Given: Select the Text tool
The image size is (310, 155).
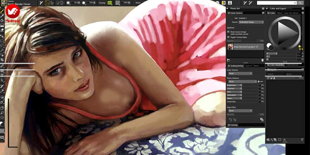Looking at the screenshot, I should 2,76.
